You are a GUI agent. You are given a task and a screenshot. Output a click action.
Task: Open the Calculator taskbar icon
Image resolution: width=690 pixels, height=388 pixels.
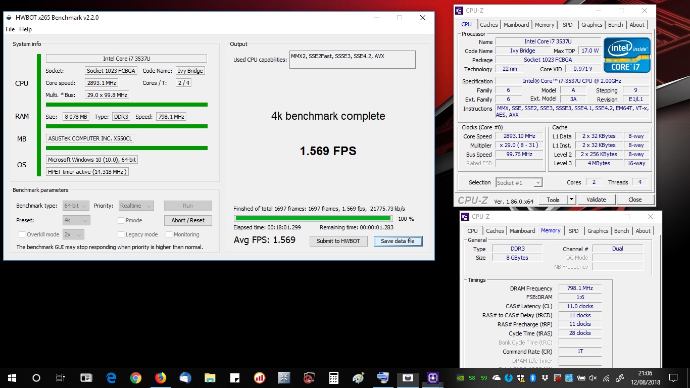[333, 377]
